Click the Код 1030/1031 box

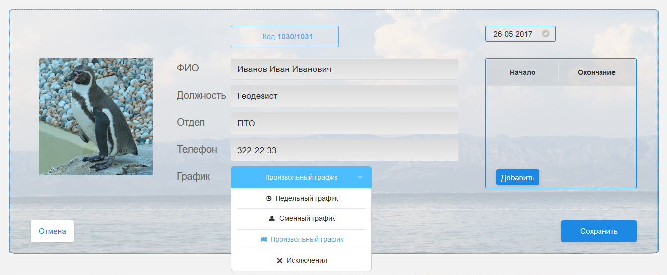click(285, 36)
